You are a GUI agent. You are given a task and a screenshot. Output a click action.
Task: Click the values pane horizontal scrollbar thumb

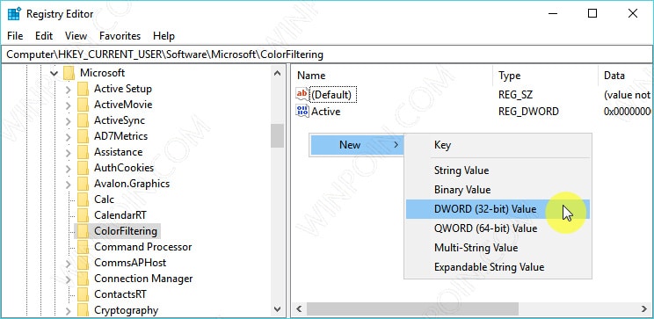(412, 309)
